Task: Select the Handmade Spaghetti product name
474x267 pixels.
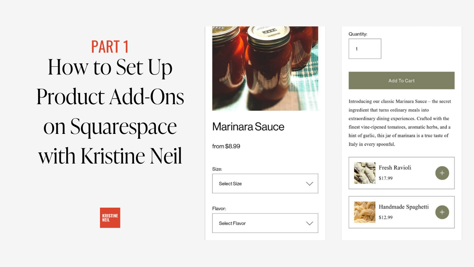Action: click(x=404, y=207)
